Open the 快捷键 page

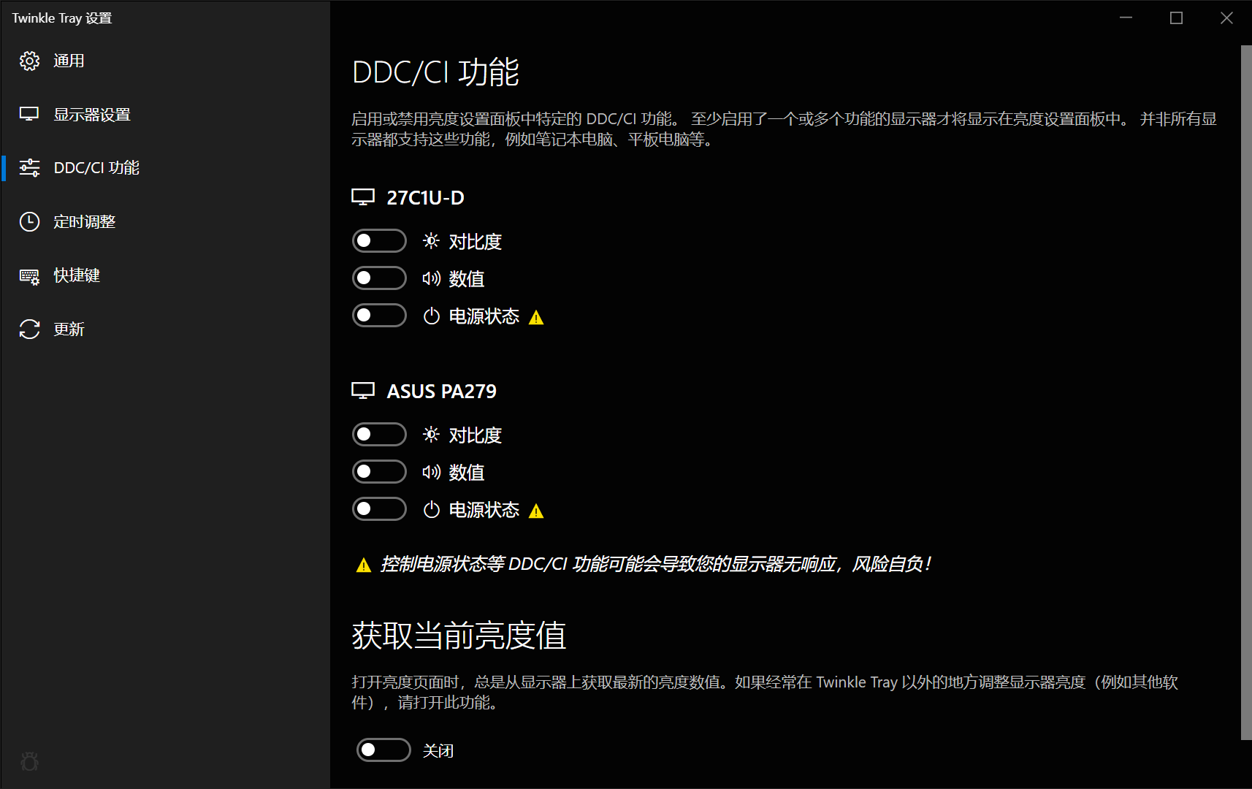[x=165, y=275]
